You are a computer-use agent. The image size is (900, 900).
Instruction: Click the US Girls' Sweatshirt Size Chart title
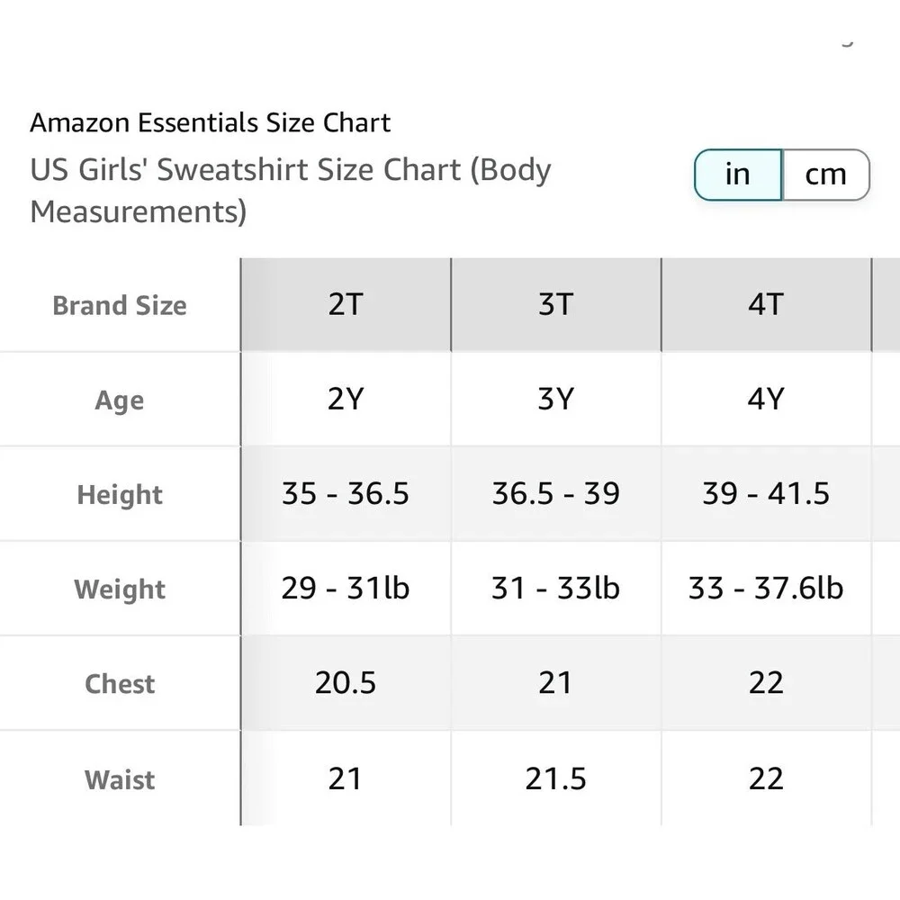pos(291,191)
